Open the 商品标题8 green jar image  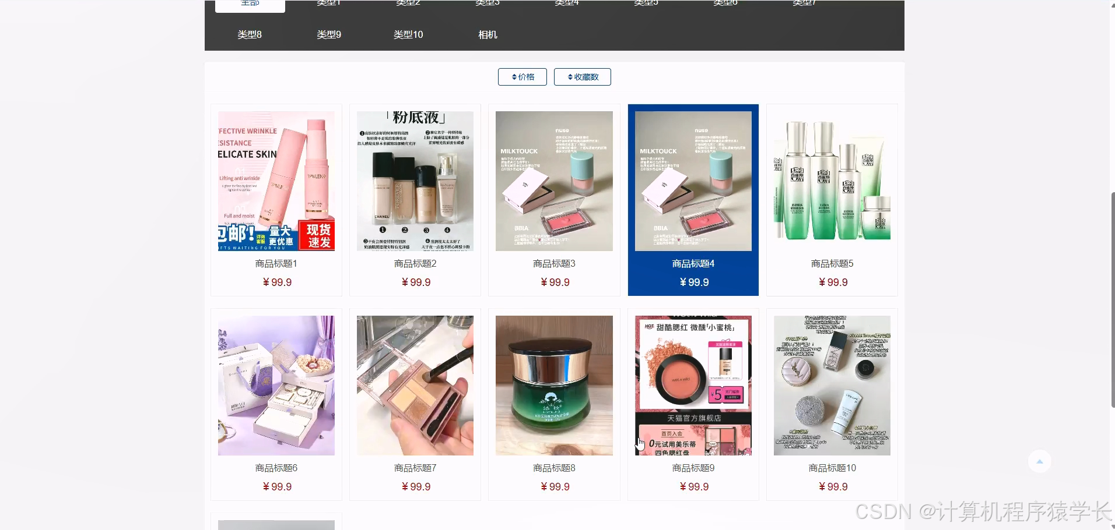[x=554, y=386]
